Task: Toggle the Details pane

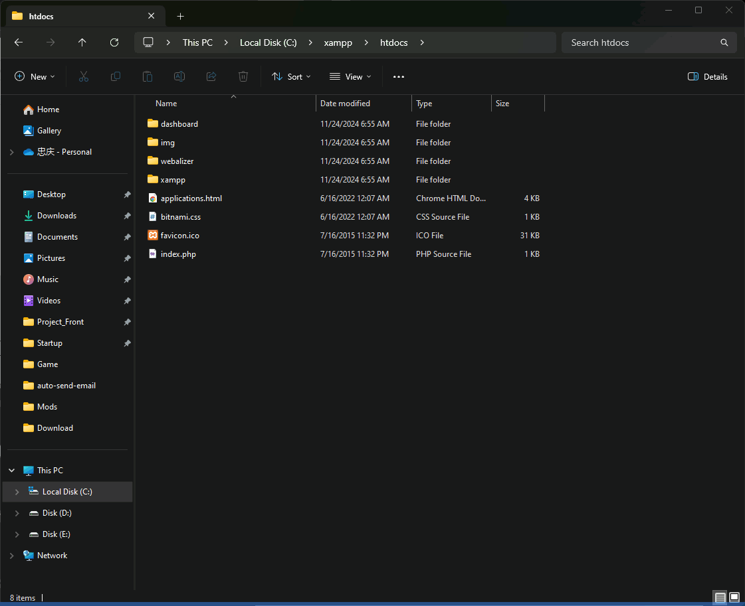Action: (x=708, y=77)
